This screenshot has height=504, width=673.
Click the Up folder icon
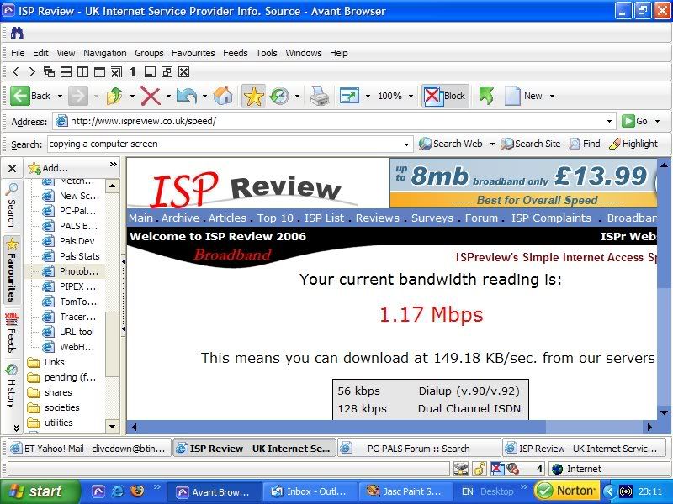tap(114, 96)
